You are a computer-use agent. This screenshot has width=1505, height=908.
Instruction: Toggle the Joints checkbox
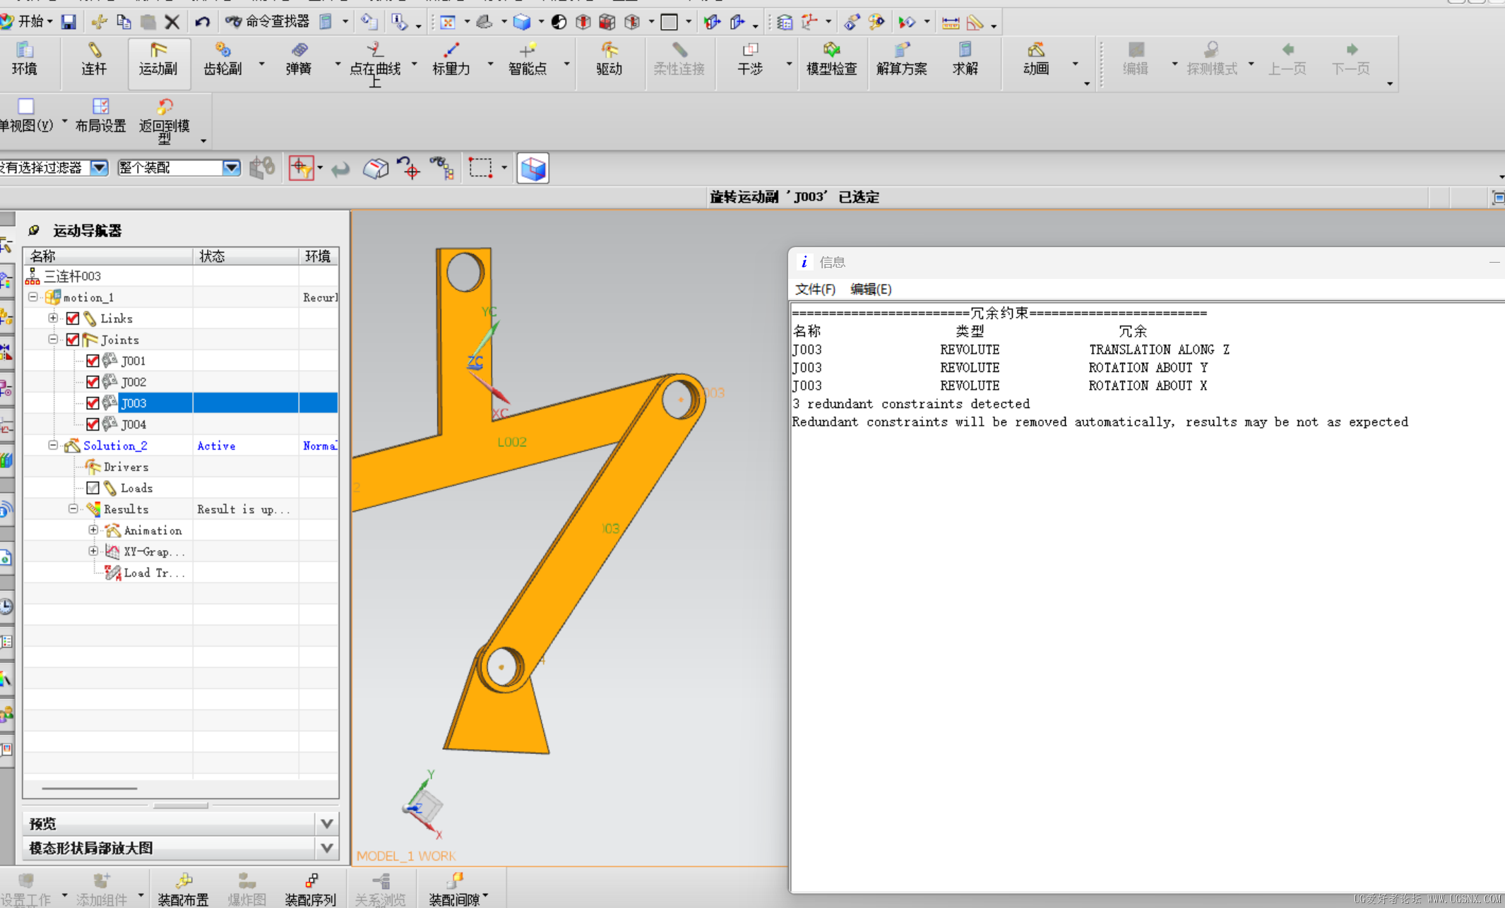coord(73,340)
